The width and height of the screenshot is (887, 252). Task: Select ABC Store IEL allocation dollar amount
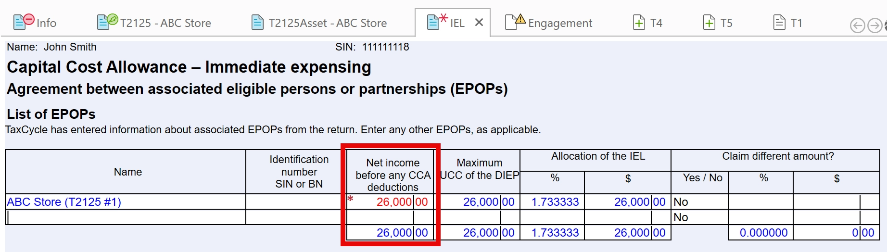628,202
